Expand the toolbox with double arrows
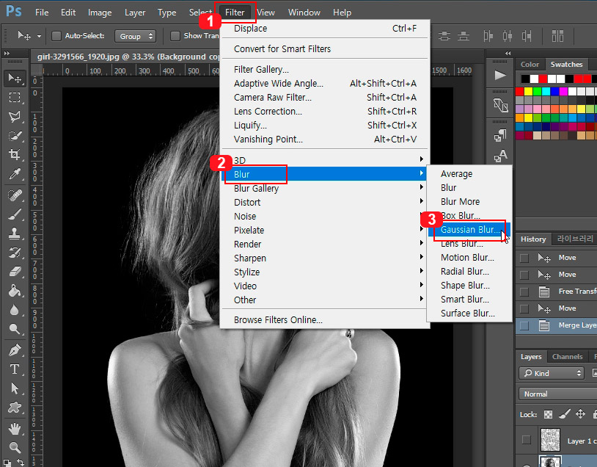The height and width of the screenshot is (467, 597). coord(7,54)
